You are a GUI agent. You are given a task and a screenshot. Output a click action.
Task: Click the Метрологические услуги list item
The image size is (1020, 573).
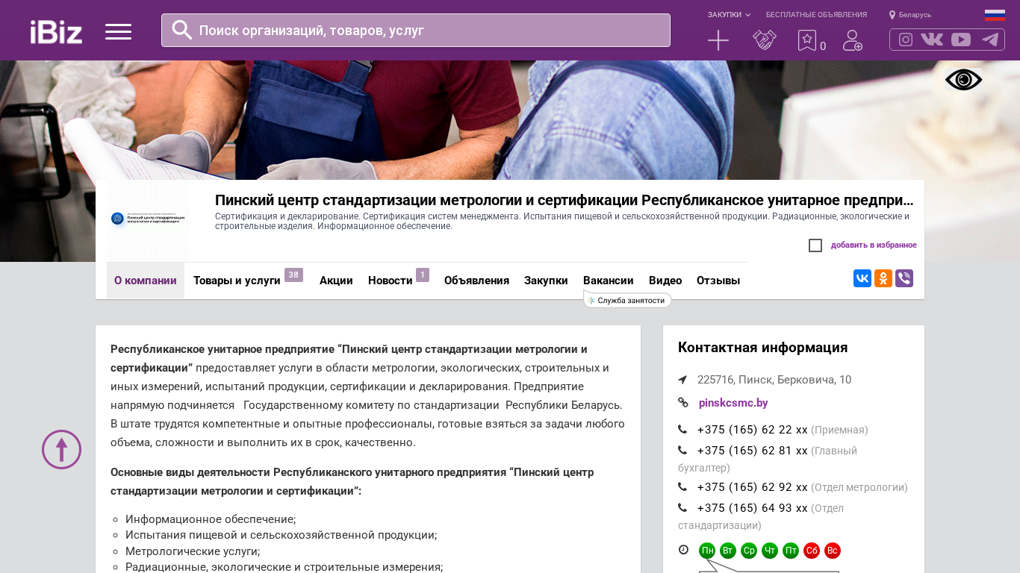193,551
